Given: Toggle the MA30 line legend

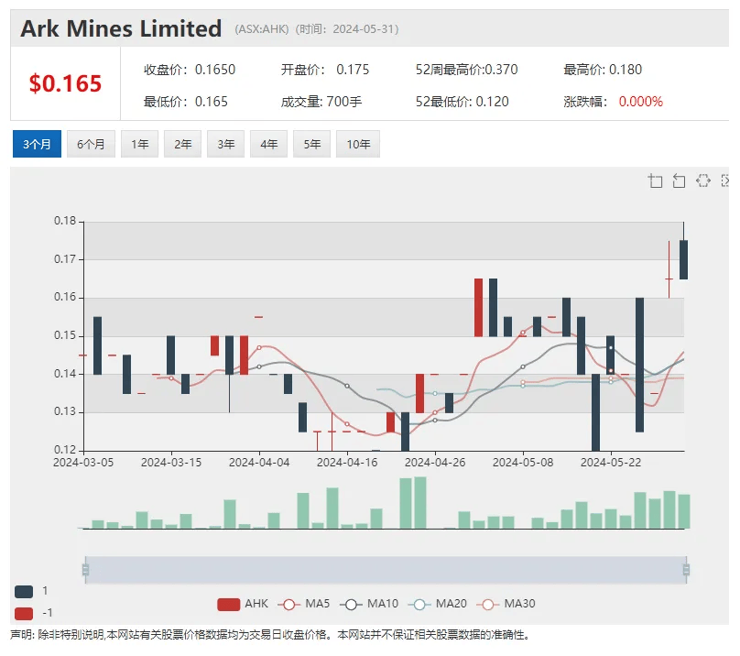Looking at the screenshot, I should pyautogui.click(x=506, y=604).
